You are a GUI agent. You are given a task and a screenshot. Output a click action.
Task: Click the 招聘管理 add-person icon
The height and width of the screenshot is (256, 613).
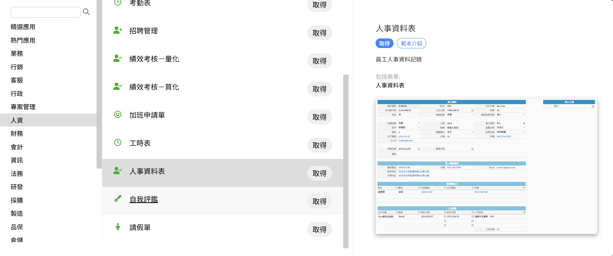click(118, 31)
